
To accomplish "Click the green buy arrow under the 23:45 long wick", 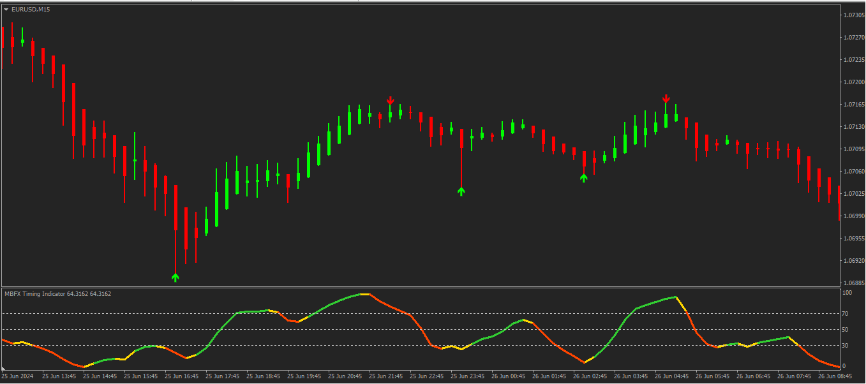I will (461, 191).
